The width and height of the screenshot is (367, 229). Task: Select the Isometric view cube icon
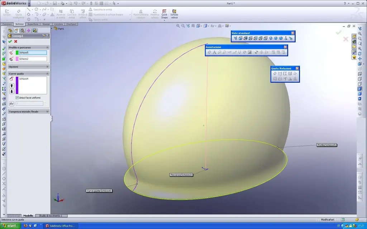pos(271,38)
